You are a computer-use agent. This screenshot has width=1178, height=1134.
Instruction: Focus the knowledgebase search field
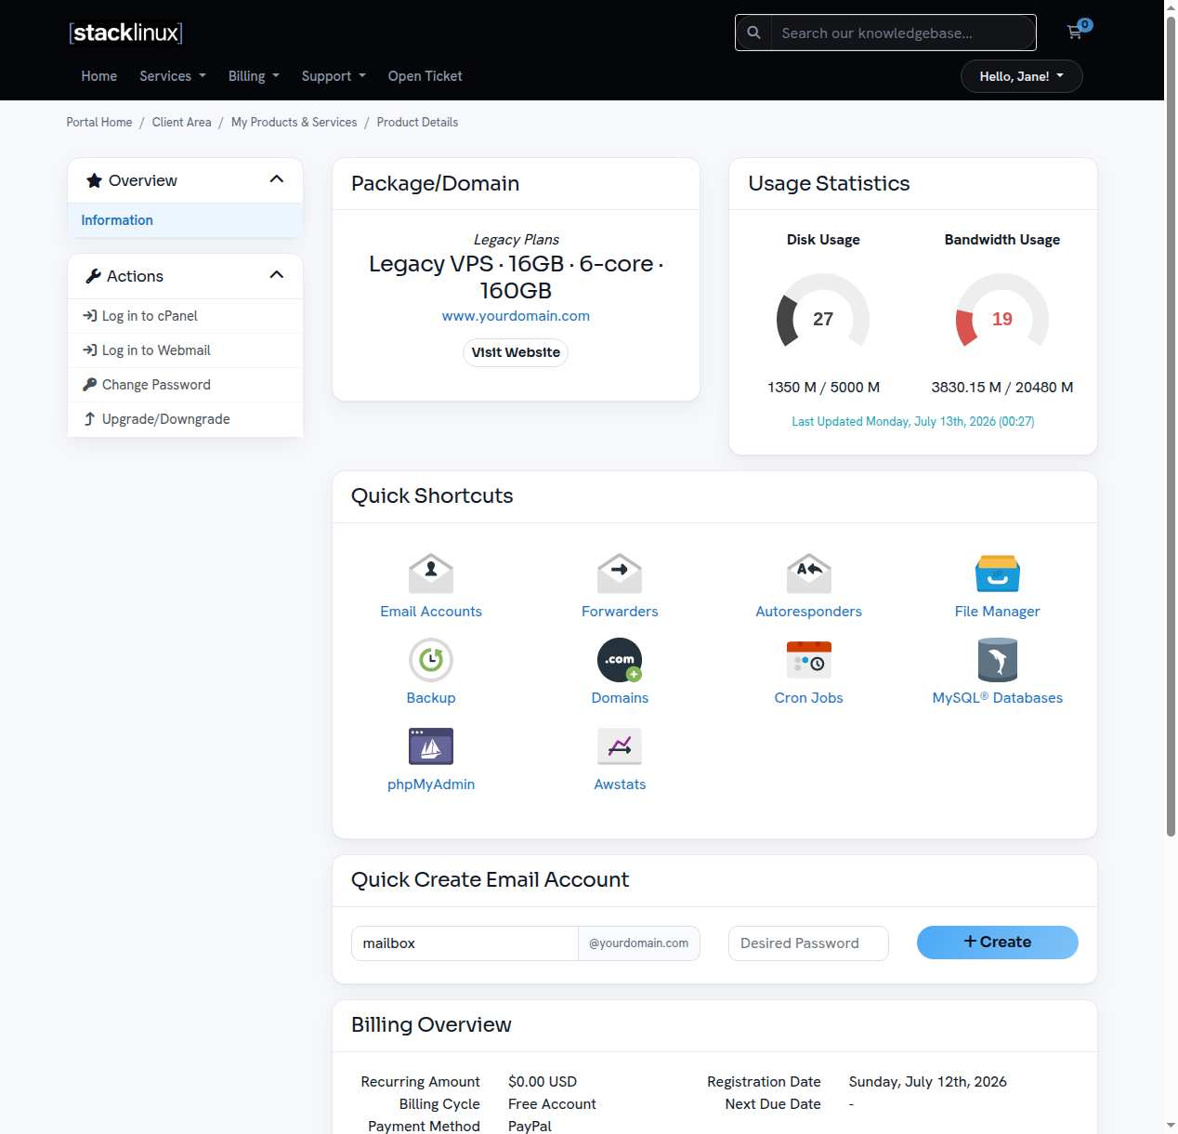(903, 33)
